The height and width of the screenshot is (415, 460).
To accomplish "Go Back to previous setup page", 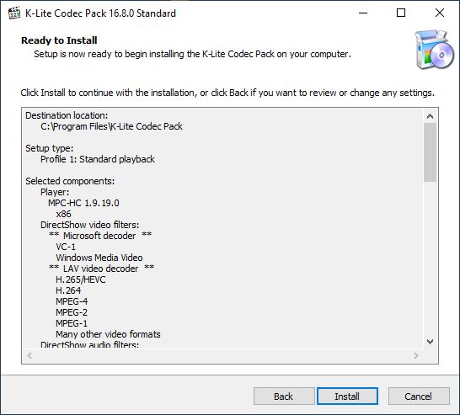I will click(x=284, y=396).
